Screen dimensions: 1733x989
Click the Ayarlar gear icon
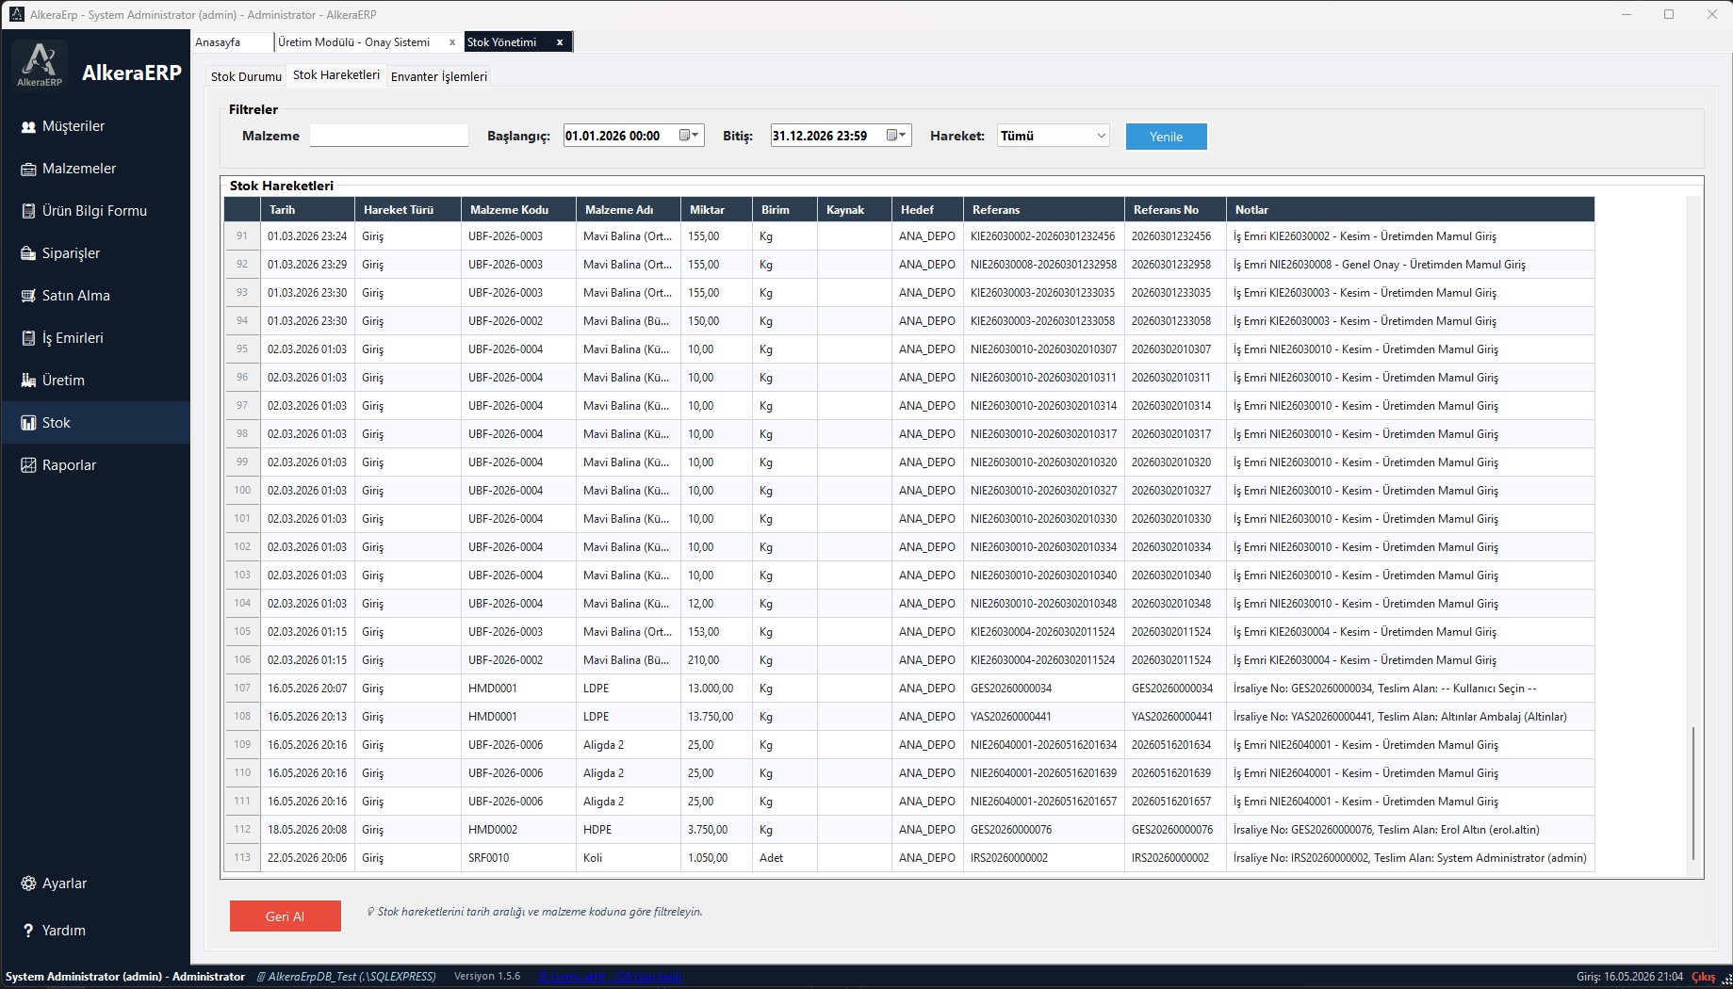(28, 884)
